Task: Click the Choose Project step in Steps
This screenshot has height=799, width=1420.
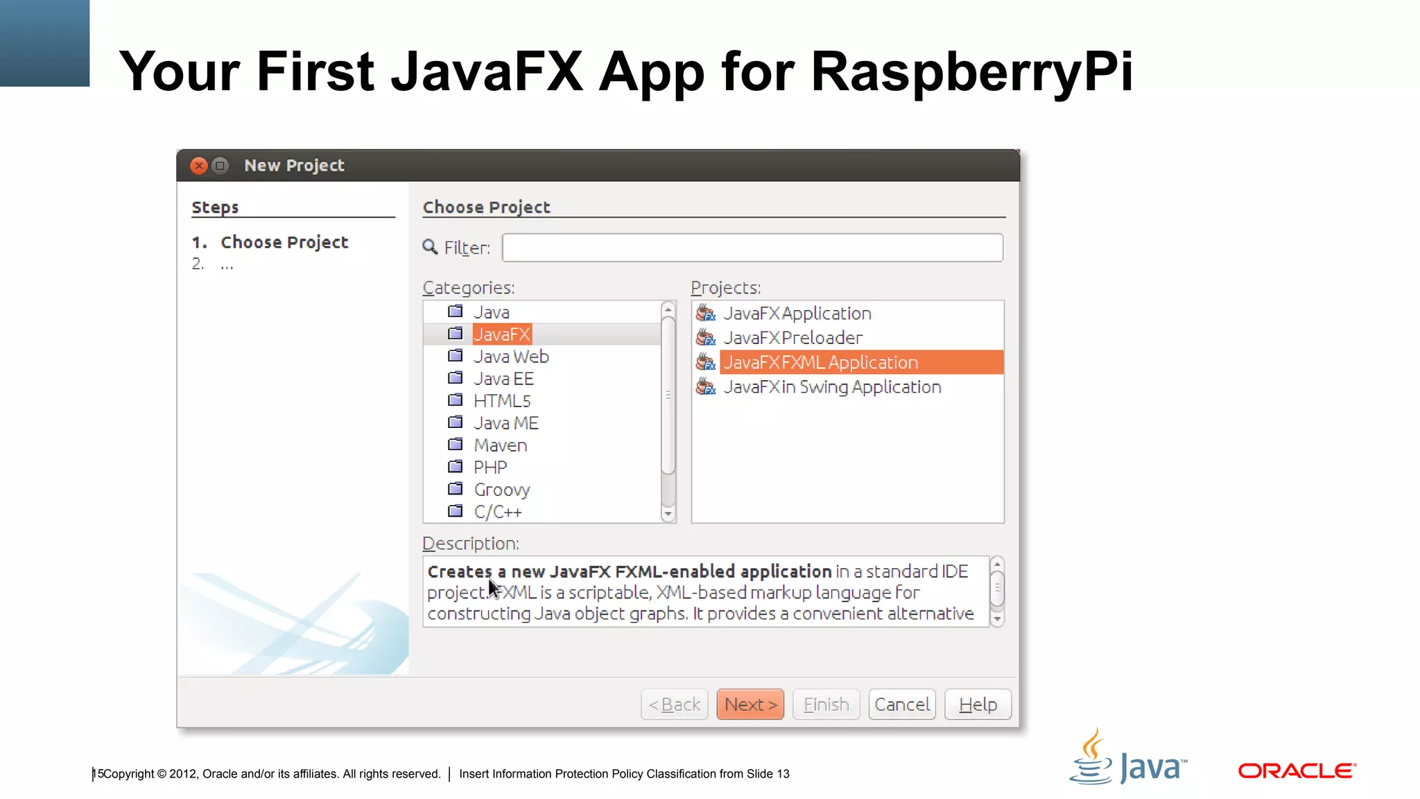Action: (284, 242)
